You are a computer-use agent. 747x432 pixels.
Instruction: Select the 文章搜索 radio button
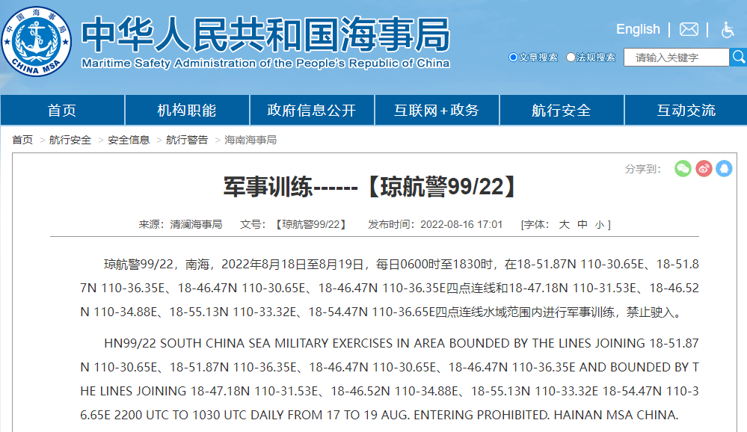pos(513,57)
